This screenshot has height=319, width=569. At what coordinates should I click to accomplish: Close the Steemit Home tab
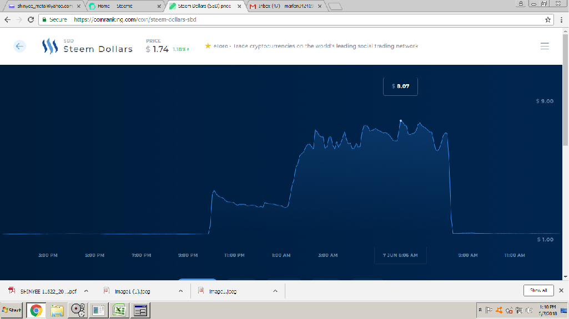[x=159, y=6]
